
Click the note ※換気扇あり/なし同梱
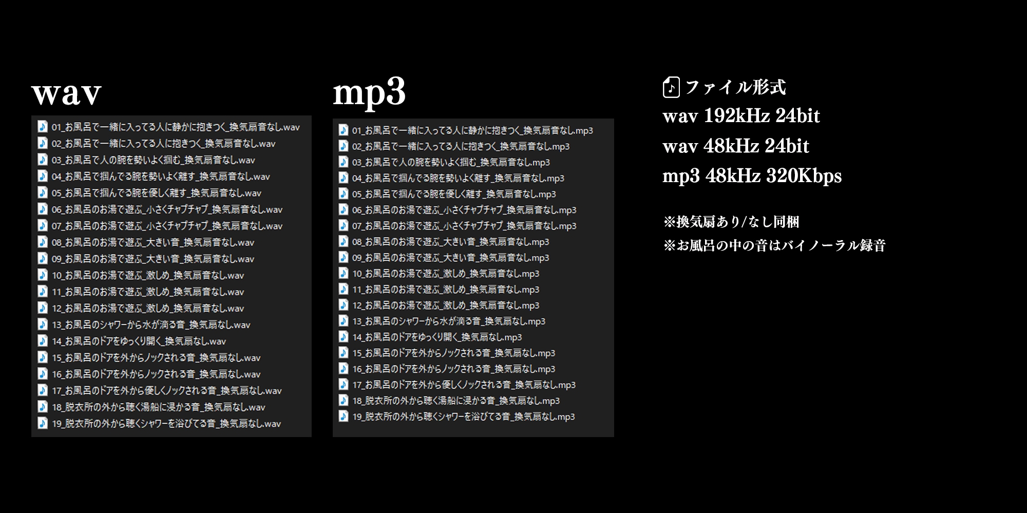[x=731, y=222]
